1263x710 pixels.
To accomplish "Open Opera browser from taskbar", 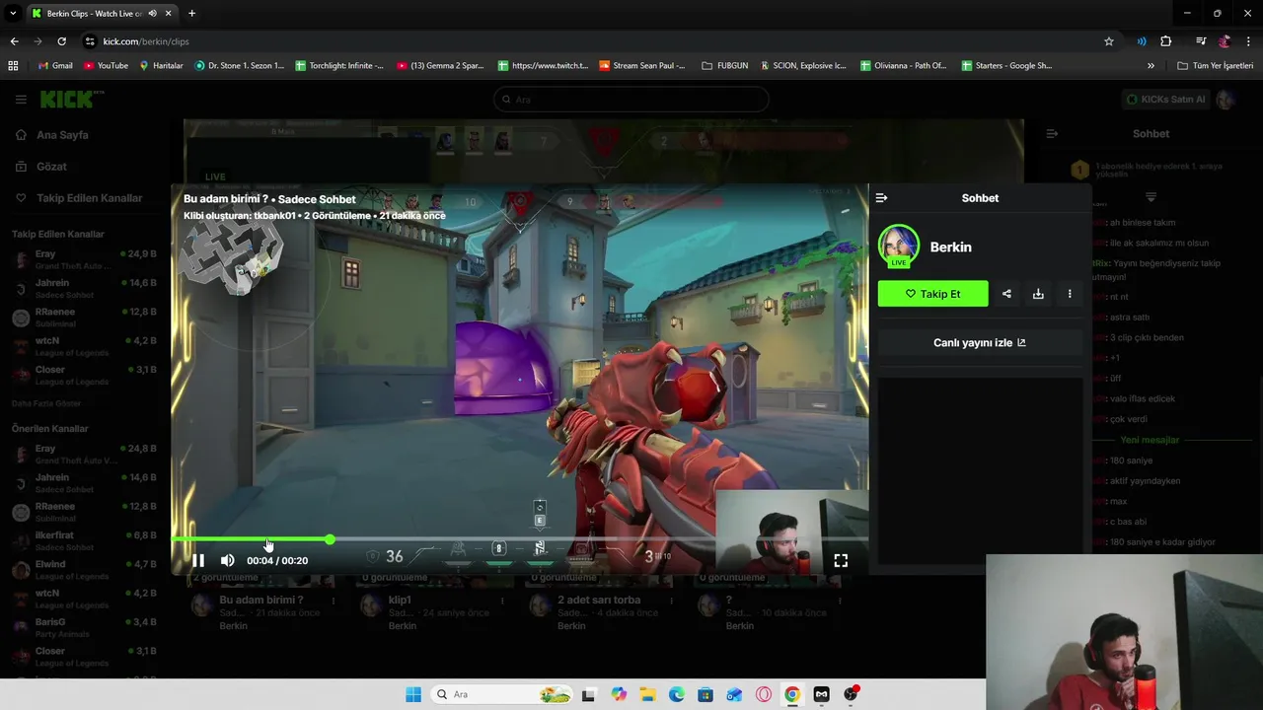I will [x=763, y=694].
